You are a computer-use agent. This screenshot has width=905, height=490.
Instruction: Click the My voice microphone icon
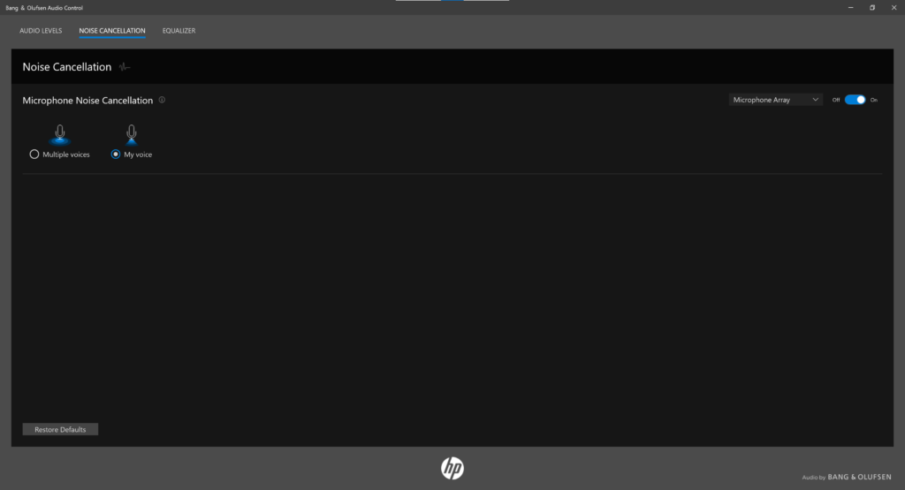pyautogui.click(x=132, y=135)
